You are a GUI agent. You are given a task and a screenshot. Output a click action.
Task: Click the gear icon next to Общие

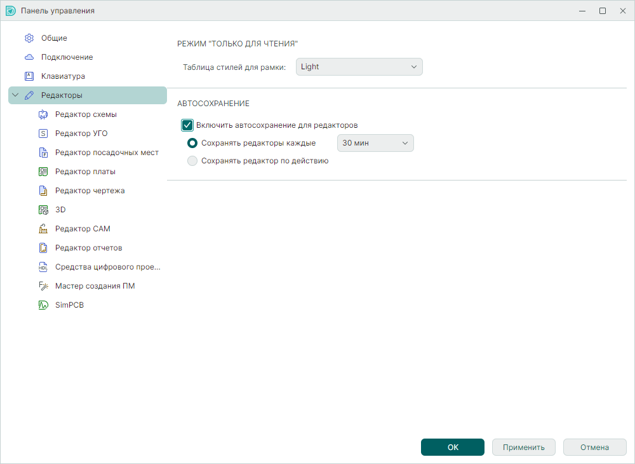(29, 38)
